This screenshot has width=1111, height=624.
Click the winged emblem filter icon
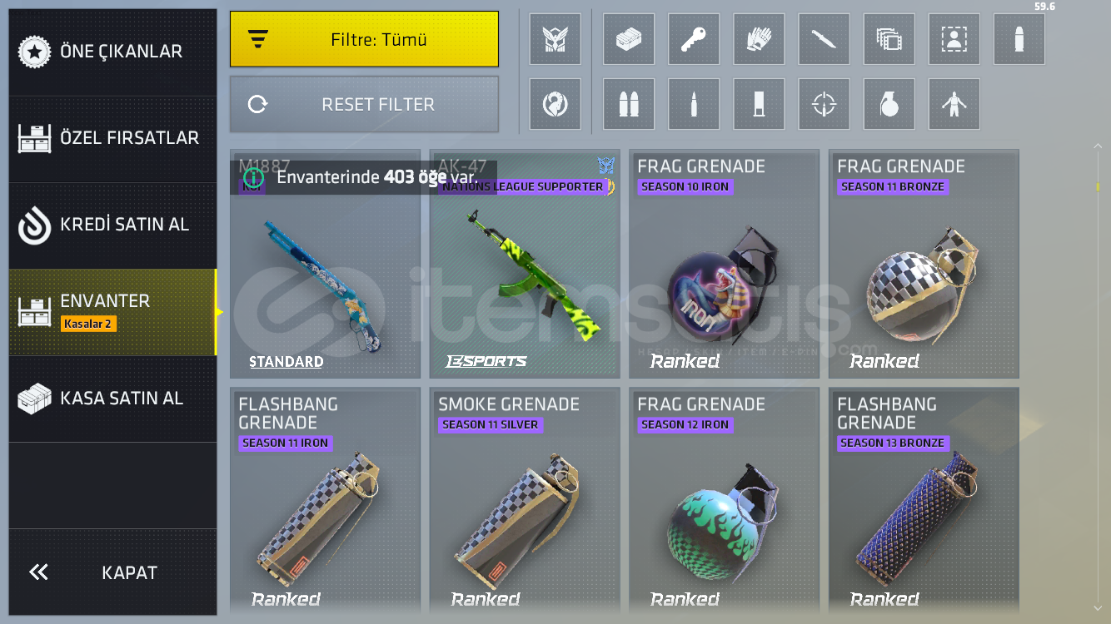tap(555, 39)
